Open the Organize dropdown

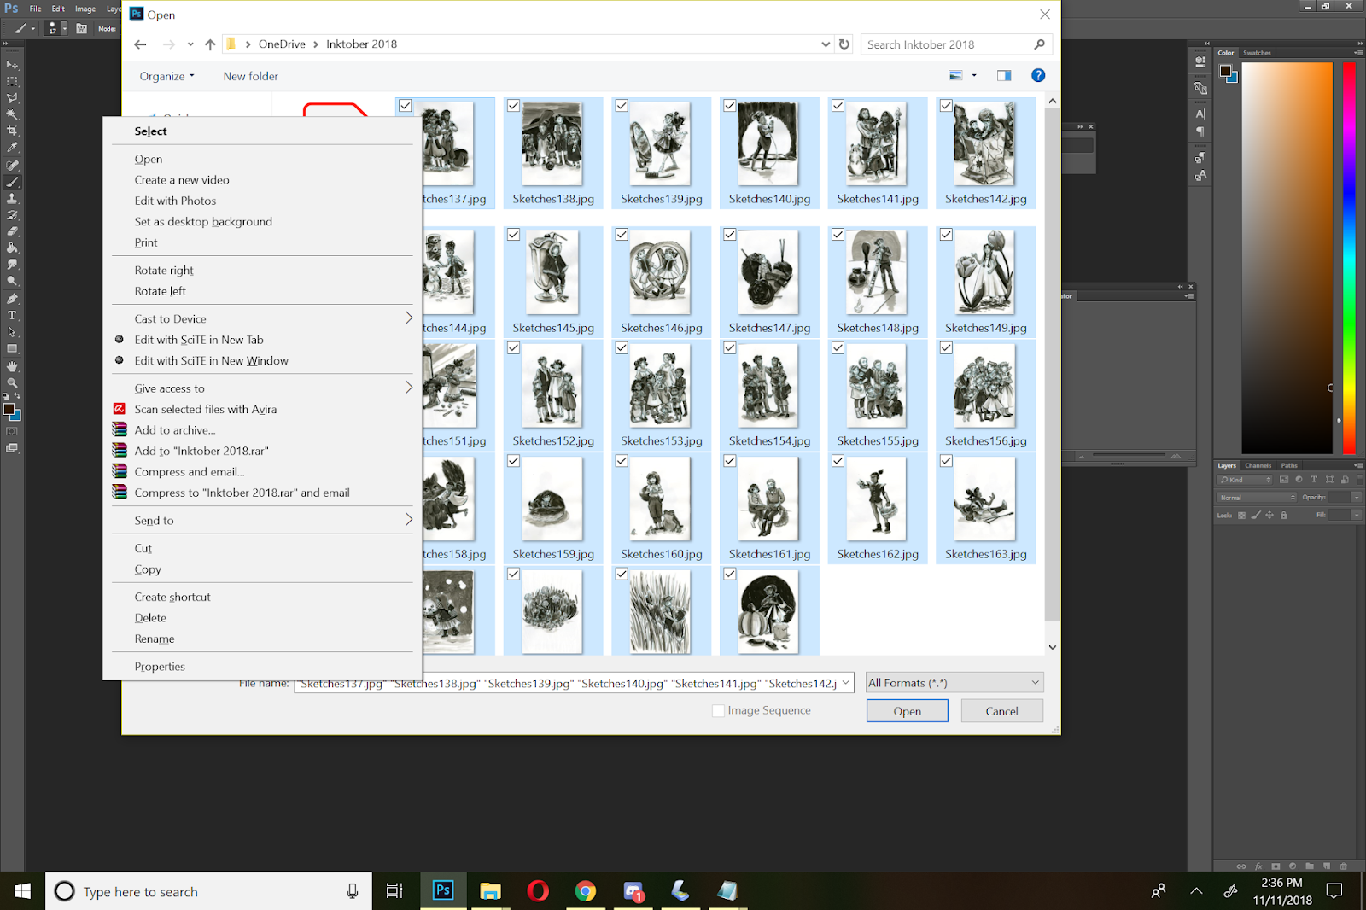pyautogui.click(x=167, y=76)
